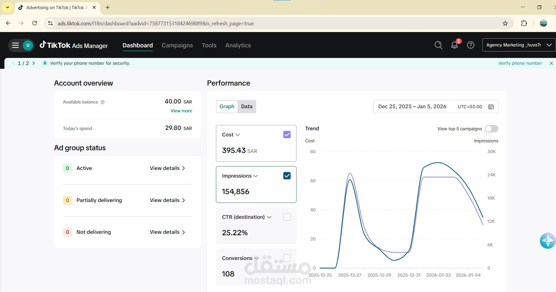Click the 40.00 SAR balance amount
Image resolution: width=556 pixels, height=292 pixels.
pos(178,101)
